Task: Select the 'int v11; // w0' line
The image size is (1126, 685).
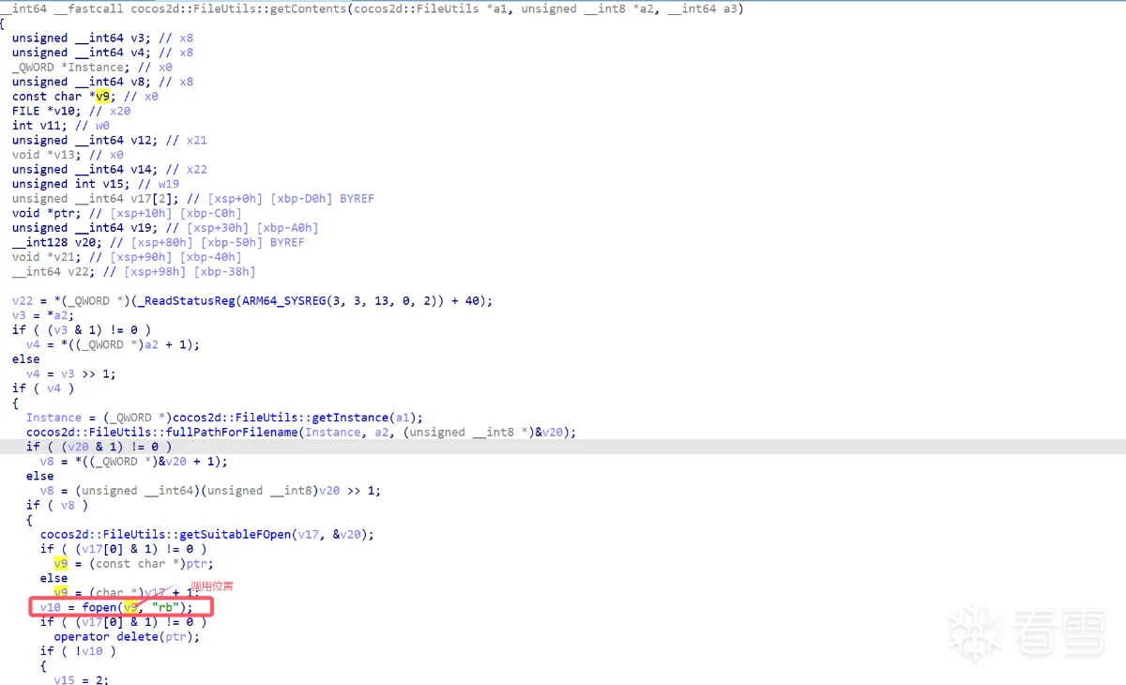Action: coord(61,126)
